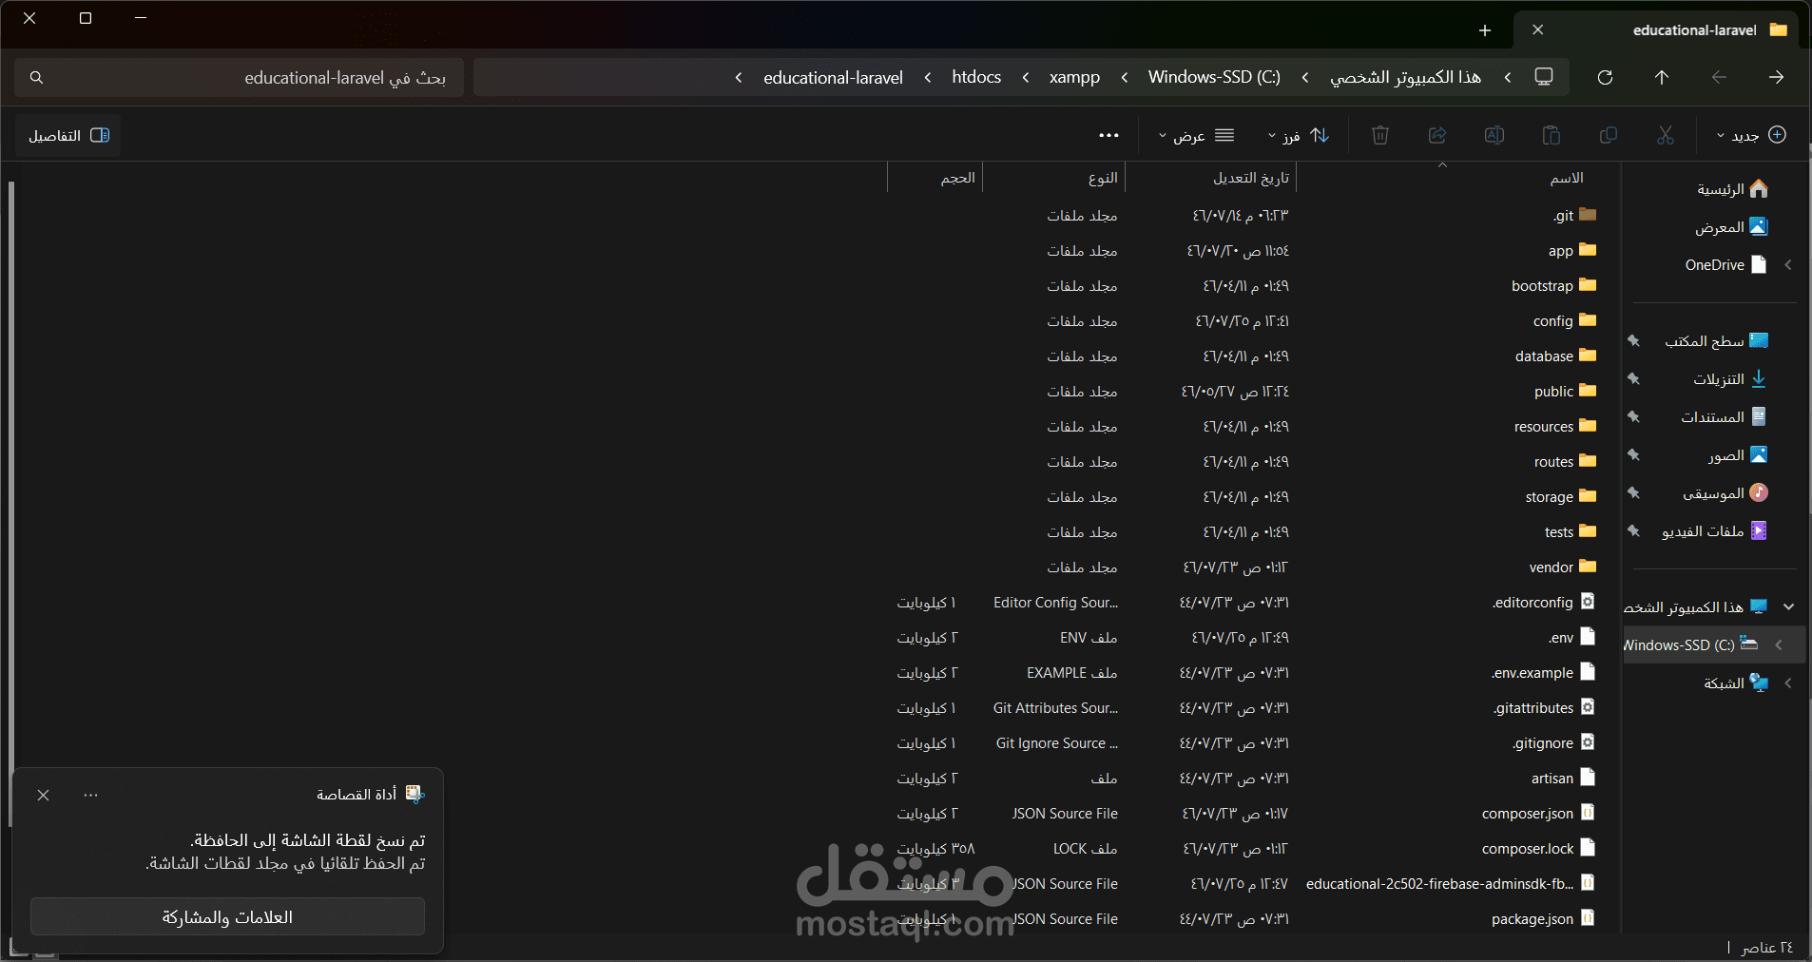Open ملفات الفيديو (Videos) in the sidebar
Viewport: 1812px width, 962px height.
pyautogui.click(x=1714, y=531)
